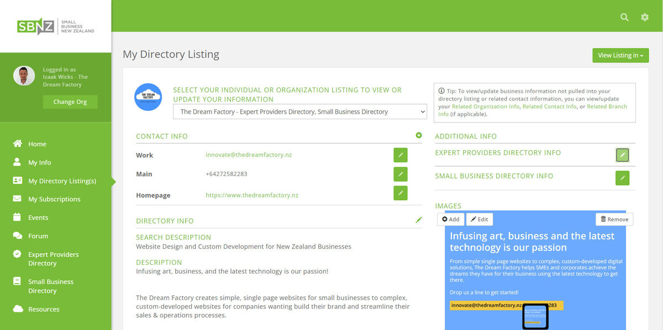Click the Add image button
The height and width of the screenshot is (330, 663).
pyautogui.click(x=451, y=219)
